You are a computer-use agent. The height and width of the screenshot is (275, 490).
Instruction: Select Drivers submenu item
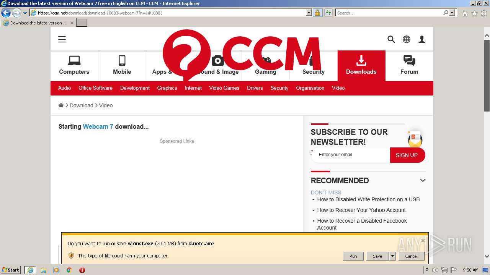[255, 88]
